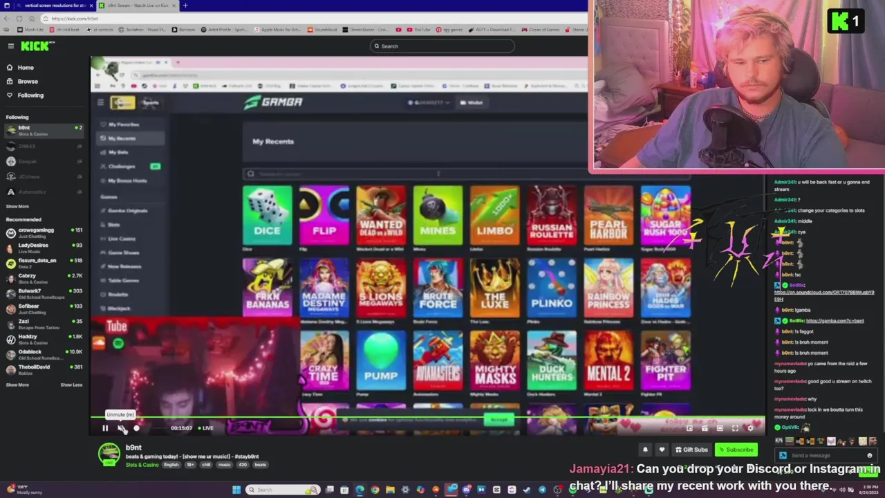Screen dimensions: 885x498
Task: Open the Mosh-Lite bookmark
Action: [30, 30]
